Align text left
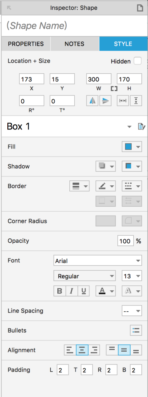Viewport: 148px width, 397px height. 70,350
